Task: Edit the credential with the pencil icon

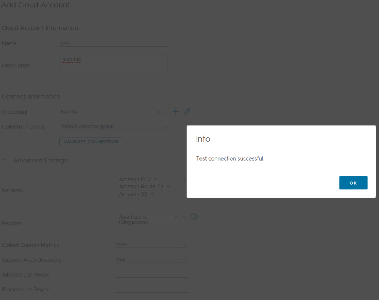Action: pyautogui.click(x=187, y=112)
